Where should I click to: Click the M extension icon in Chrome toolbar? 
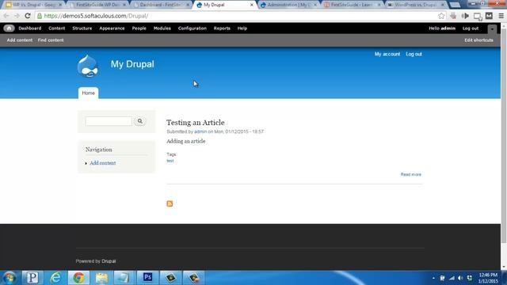(x=489, y=16)
